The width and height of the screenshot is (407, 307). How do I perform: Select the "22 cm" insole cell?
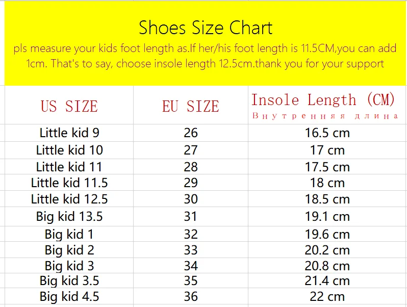click(327, 297)
